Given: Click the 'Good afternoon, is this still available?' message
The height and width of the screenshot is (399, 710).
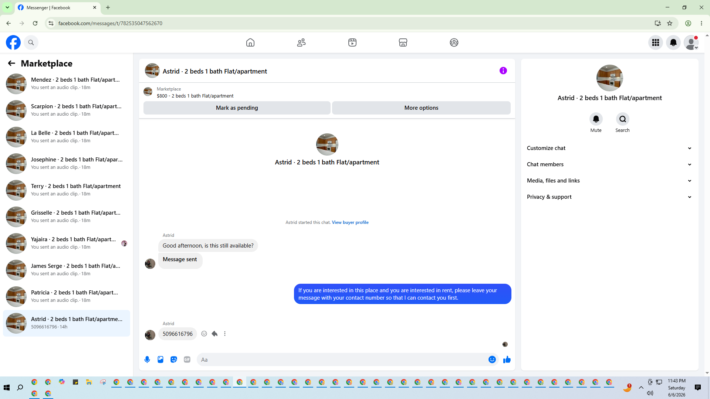Looking at the screenshot, I should pos(208,246).
